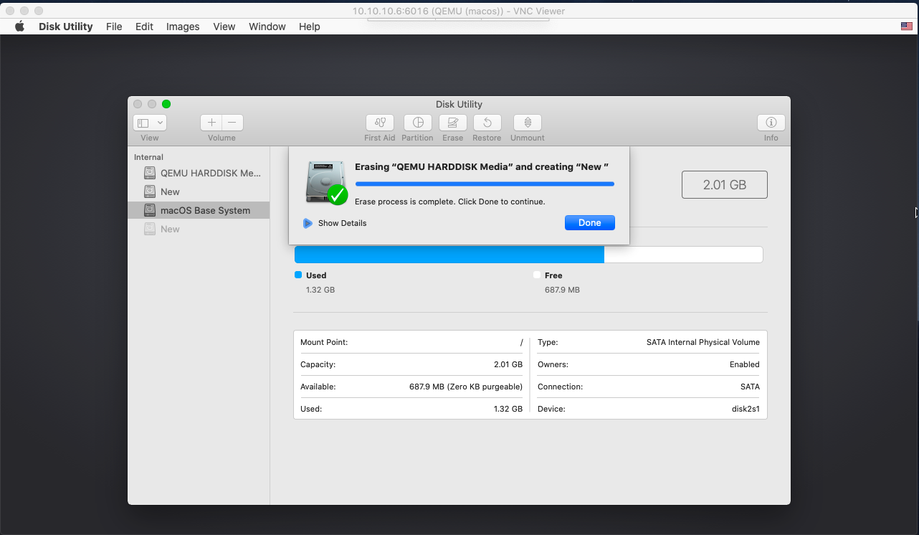This screenshot has height=535, width=919.
Task: Click the Available purgeable value
Action: pos(466,387)
